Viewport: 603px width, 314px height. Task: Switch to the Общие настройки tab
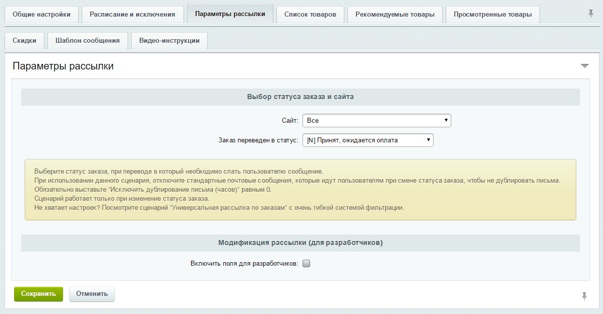click(41, 14)
